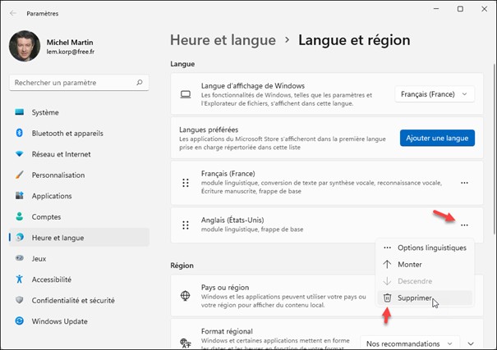Click the Langue d'affichage de Windows title

coord(253,86)
